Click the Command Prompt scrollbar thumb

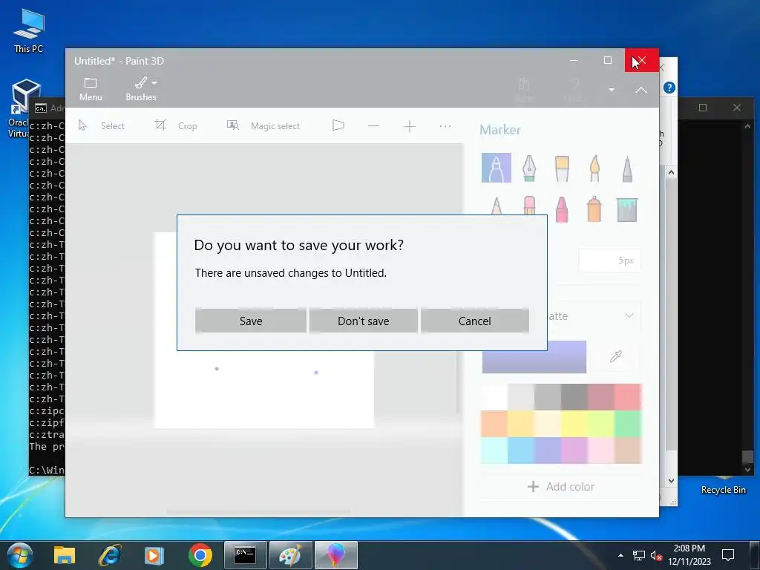[x=748, y=456]
